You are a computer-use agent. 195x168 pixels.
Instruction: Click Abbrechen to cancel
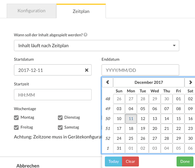(x=28, y=166)
